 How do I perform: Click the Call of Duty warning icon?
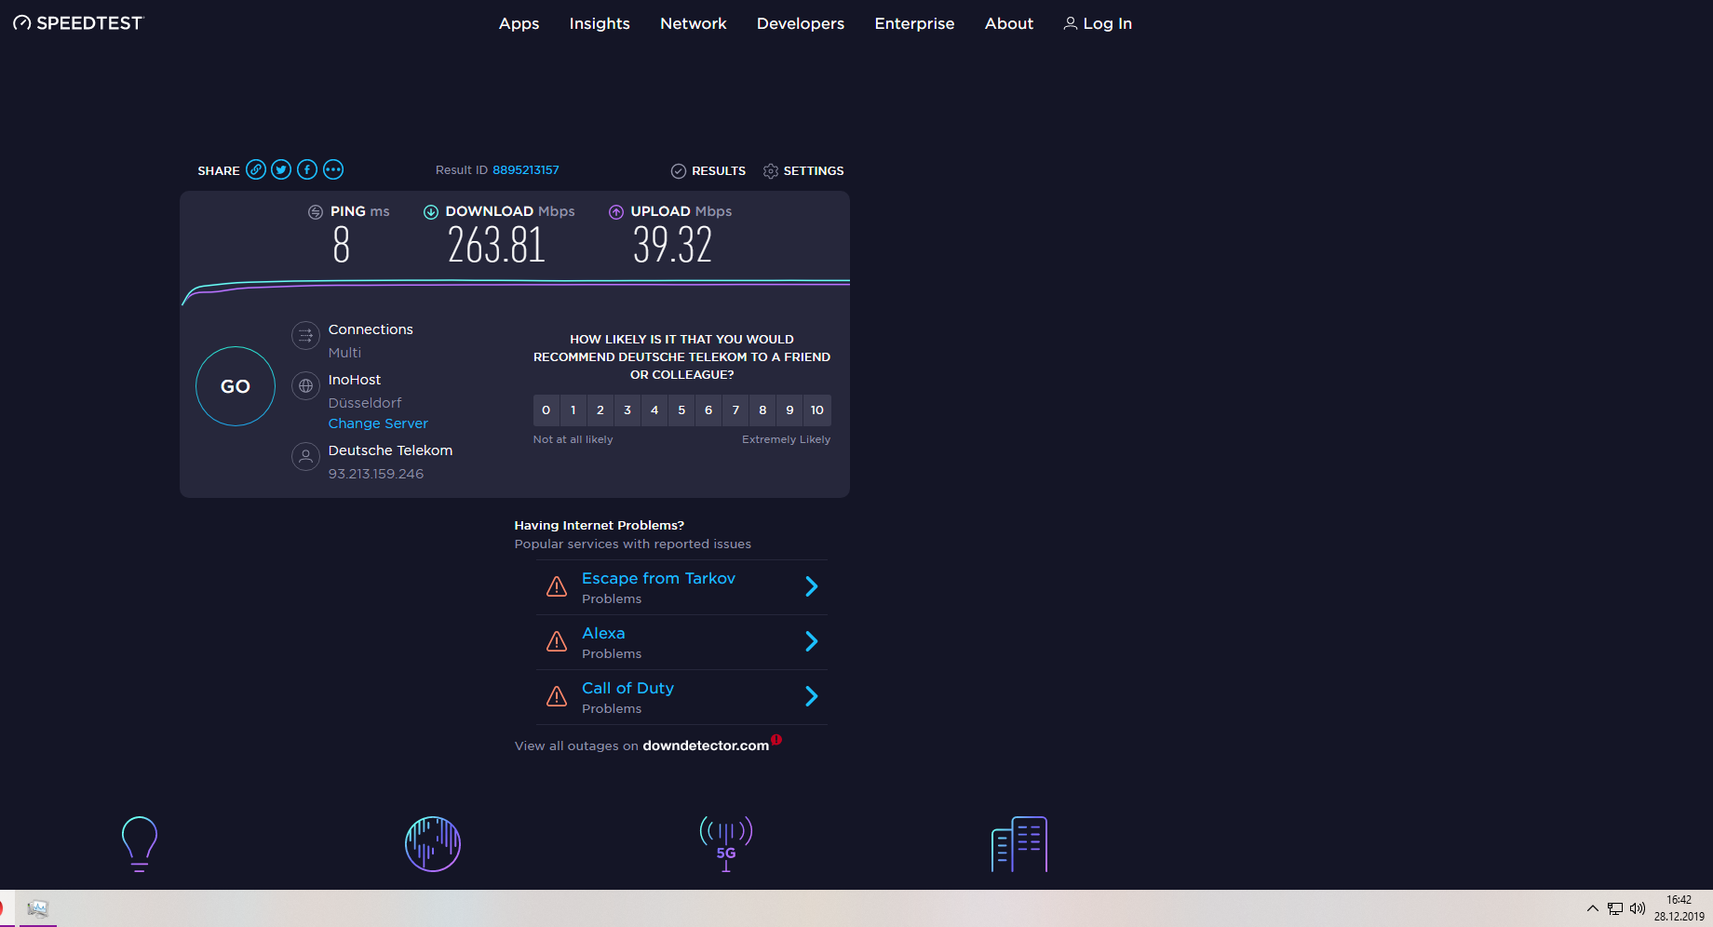click(557, 696)
